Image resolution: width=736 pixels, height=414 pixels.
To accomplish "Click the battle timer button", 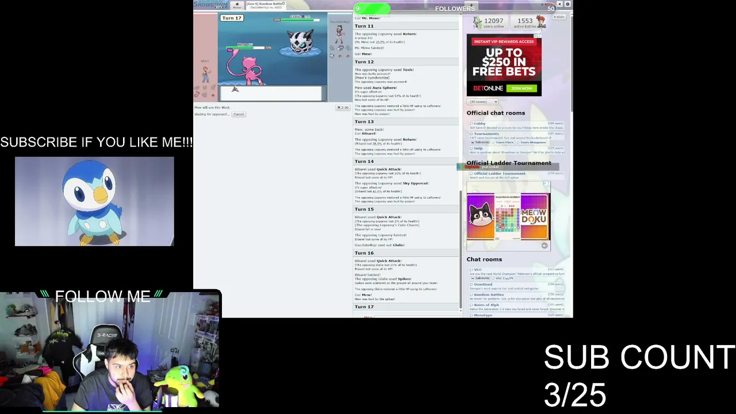I will [343, 108].
